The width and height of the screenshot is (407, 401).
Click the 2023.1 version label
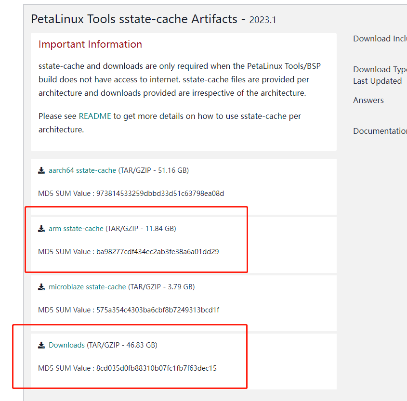(x=263, y=20)
